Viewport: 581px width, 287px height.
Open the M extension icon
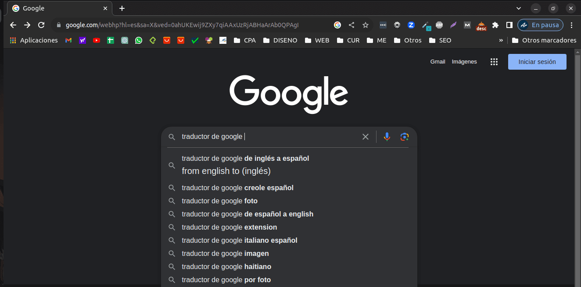click(x=467, y=25)
